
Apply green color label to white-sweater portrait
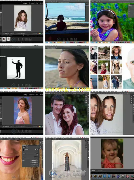pos(41,33)
